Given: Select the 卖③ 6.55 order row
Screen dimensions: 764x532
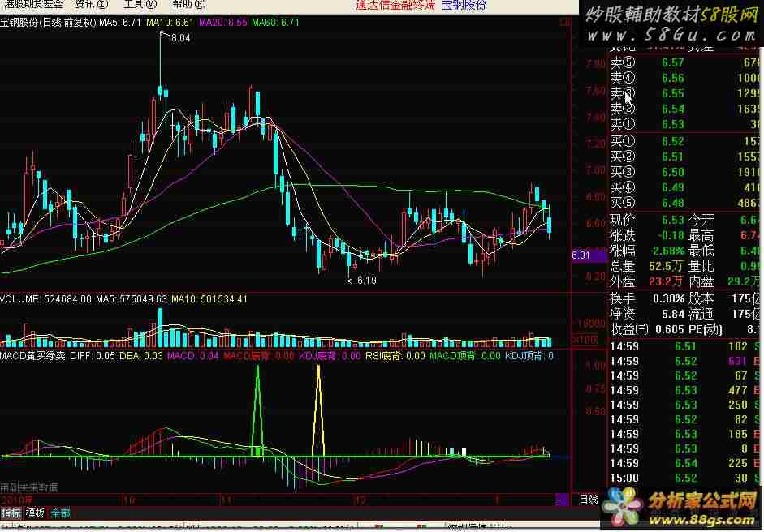Looking at the screenshot, I should click(x=684, y=93).
